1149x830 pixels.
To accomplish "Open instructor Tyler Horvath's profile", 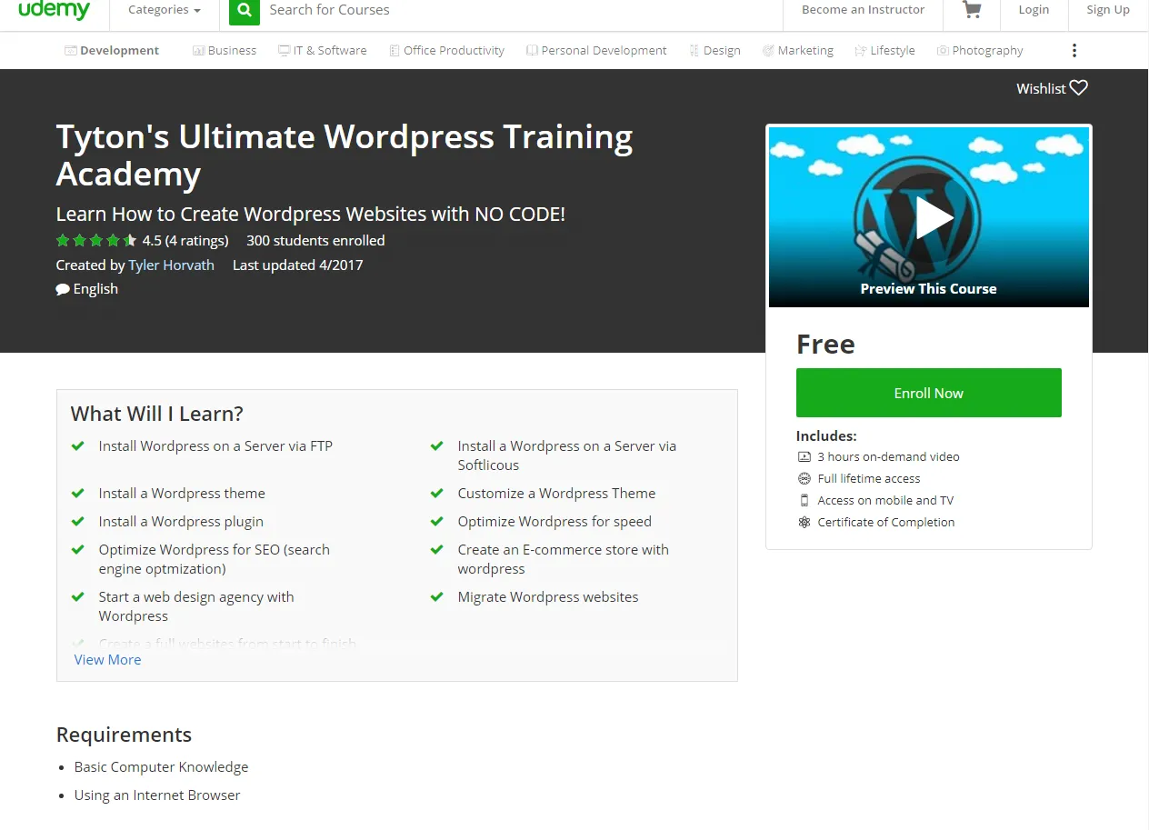I will coord(172,265).
